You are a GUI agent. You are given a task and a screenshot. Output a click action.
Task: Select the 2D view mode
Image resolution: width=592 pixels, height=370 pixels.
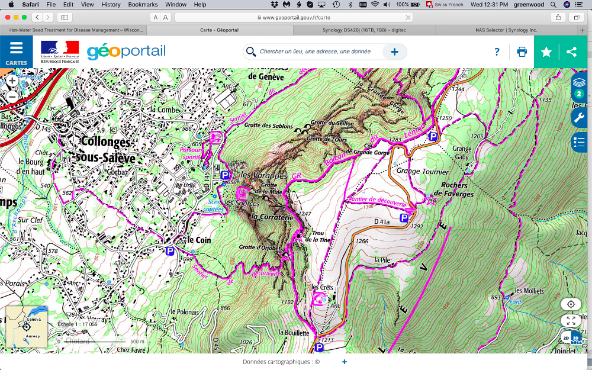(566, 339)
